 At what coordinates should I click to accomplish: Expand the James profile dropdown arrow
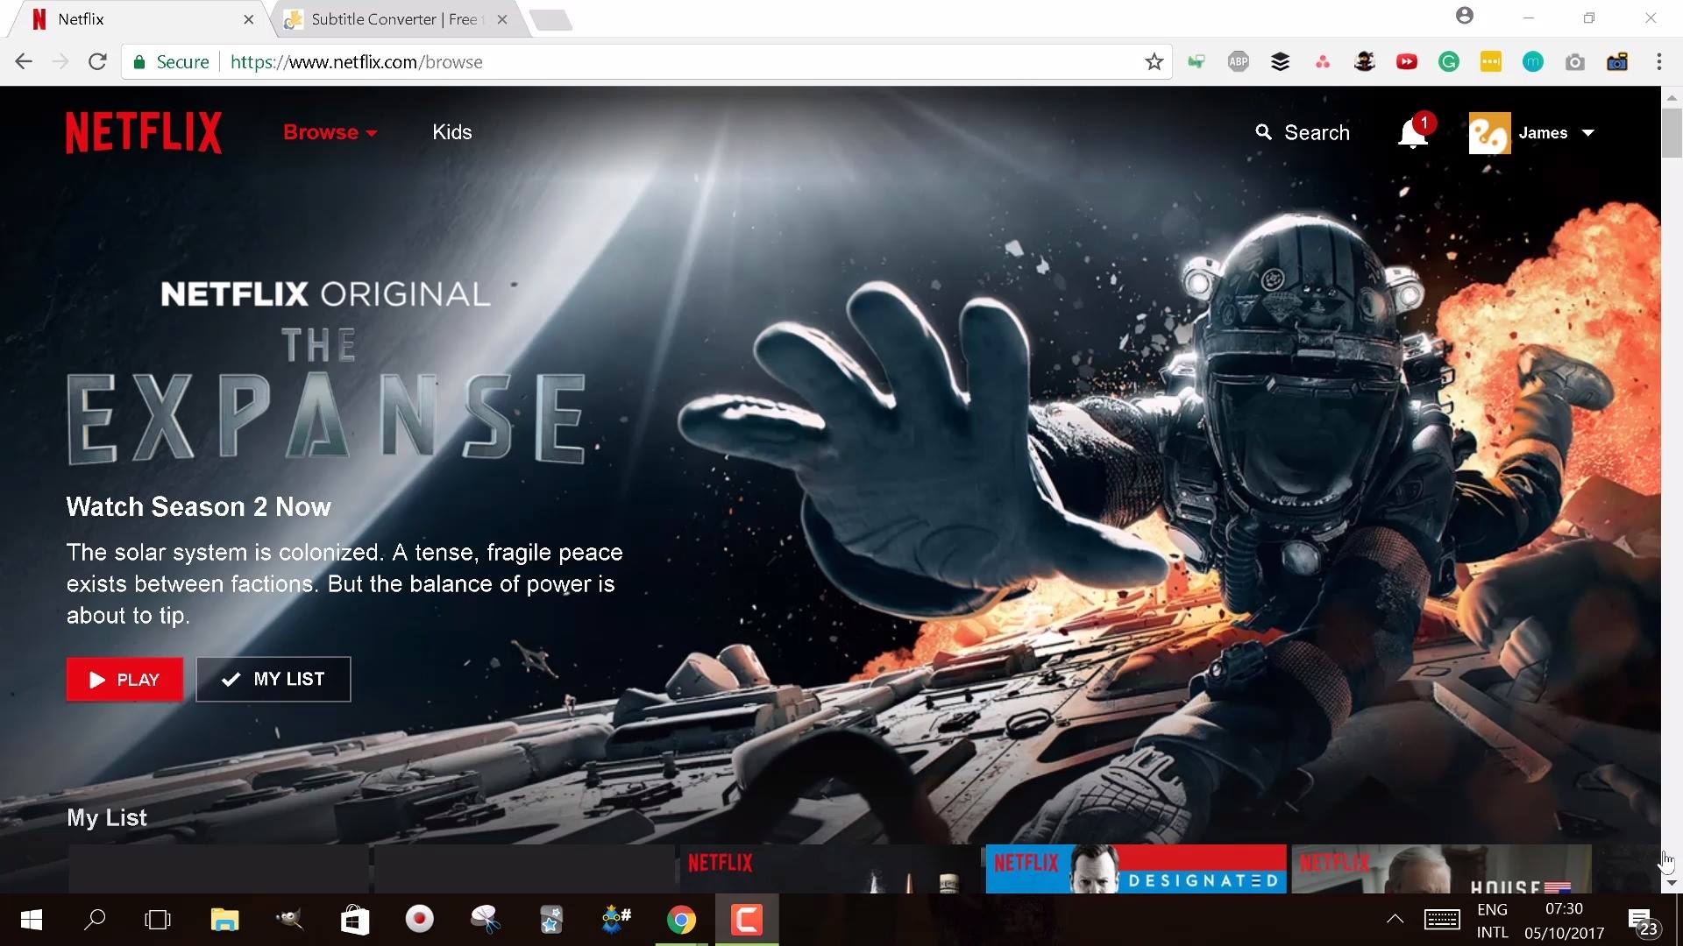(x=1588, y=133)
